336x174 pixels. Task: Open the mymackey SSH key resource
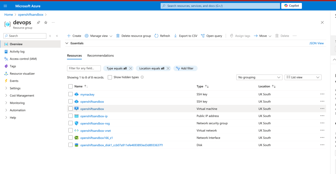click(87, 94)
